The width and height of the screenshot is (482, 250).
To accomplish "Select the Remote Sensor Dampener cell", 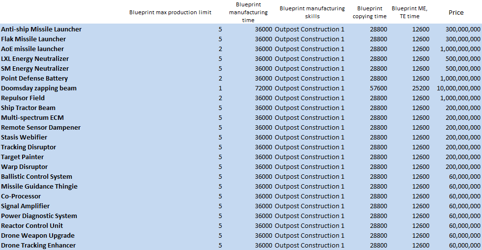I will pos(41,128).
